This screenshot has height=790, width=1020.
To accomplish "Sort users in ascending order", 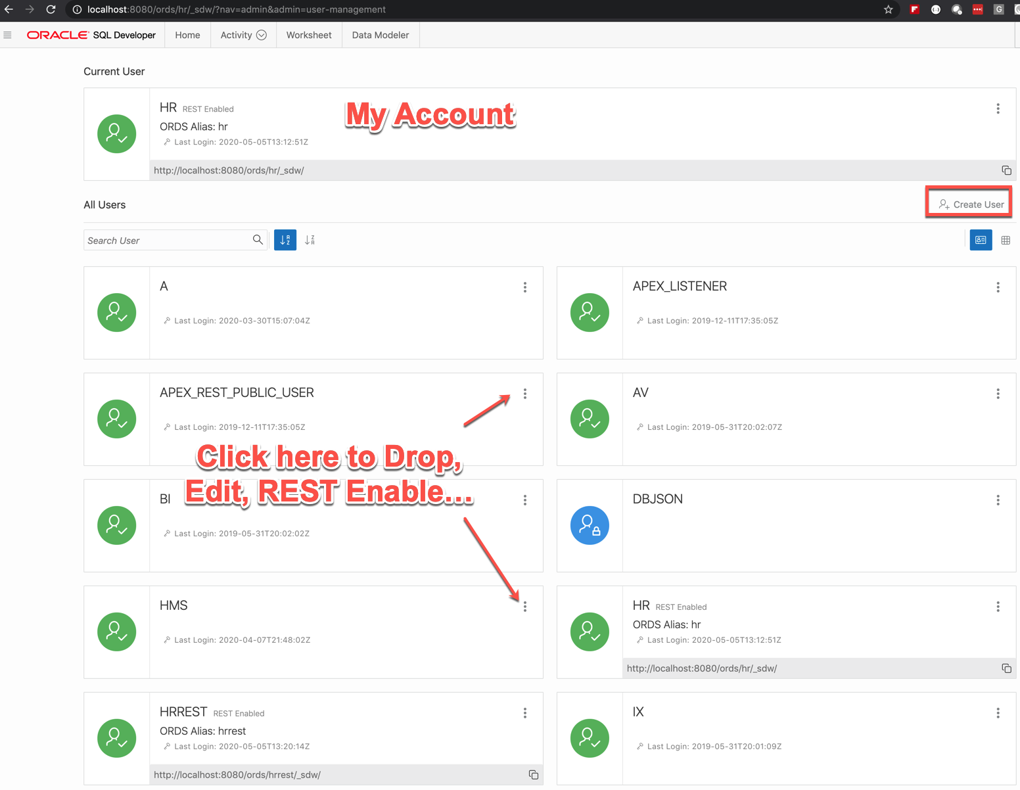I will [285, 240].
